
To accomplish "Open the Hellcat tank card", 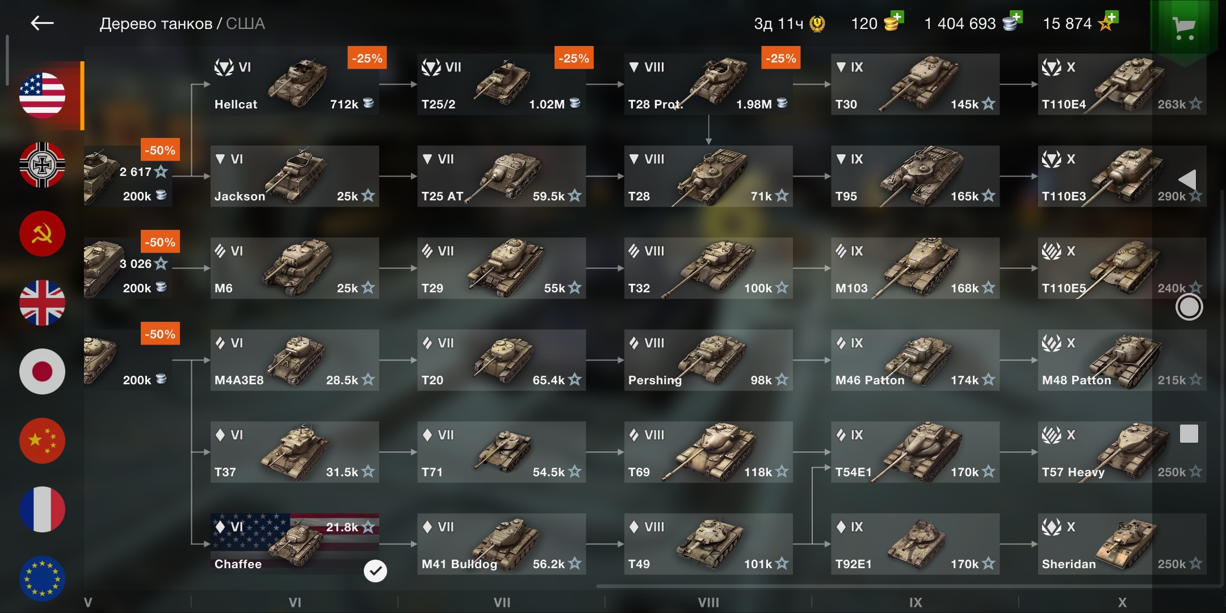I will [295, 85].
